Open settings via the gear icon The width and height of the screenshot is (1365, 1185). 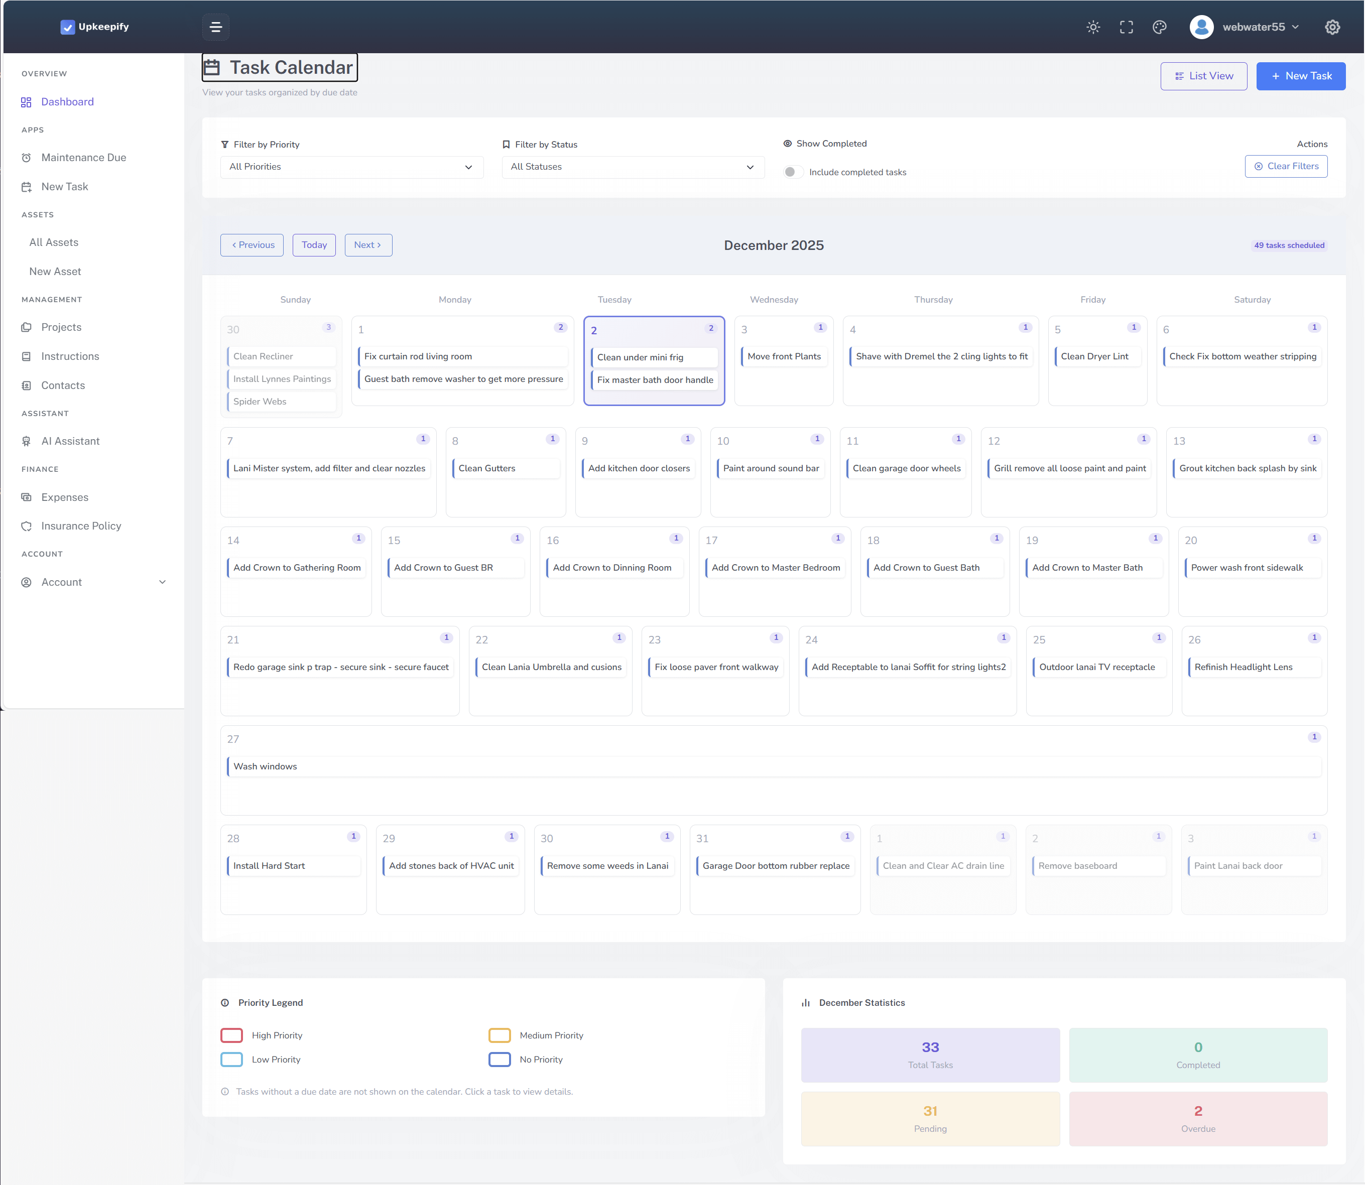(x=1332, y=27)
